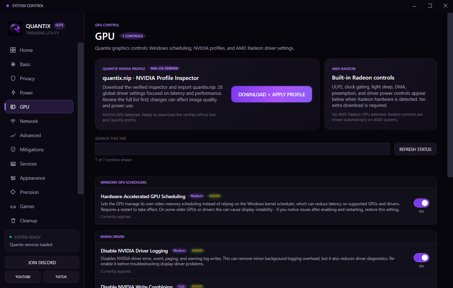Click the Refresh Status button
The height and width of the screenshot is (288, 453).
pos(415,149)
